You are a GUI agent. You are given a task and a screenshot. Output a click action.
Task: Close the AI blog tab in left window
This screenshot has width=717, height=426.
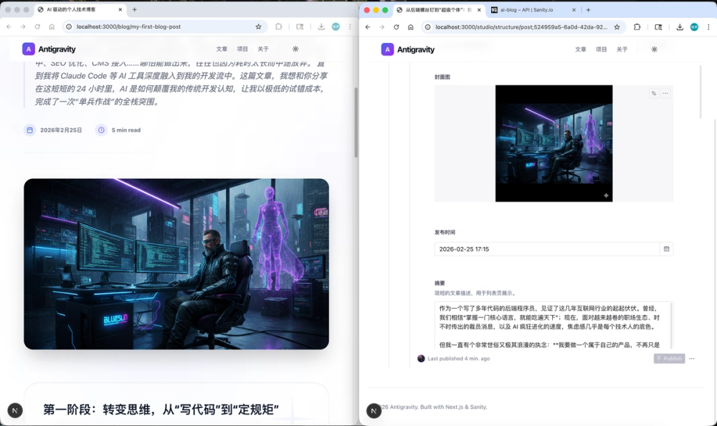pyautogui.click(x=120, y=9)
